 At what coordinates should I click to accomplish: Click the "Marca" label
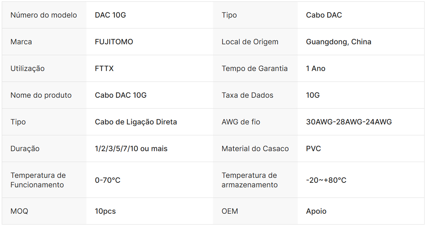(21, 42)
